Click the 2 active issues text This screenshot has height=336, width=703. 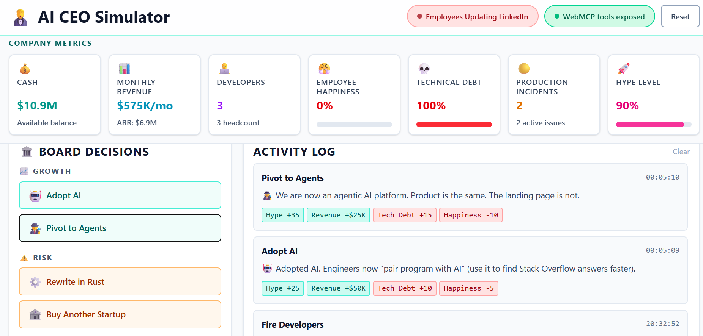click(x=541, y=123)
